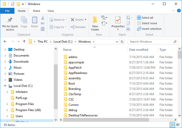
Task: Expand the Desktop tree node
Action: 5,49
